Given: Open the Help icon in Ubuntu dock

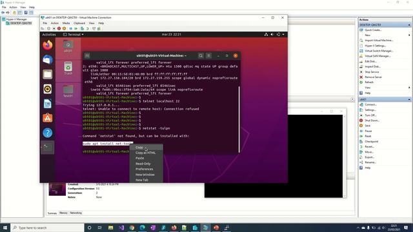Looking at the screenshot, I should [47, 133].
